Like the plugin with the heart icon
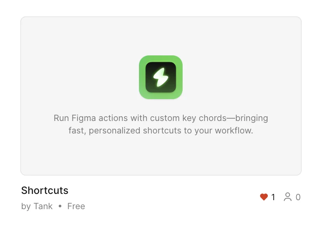This screenshot has height=231, width=320. pos(264,197)
